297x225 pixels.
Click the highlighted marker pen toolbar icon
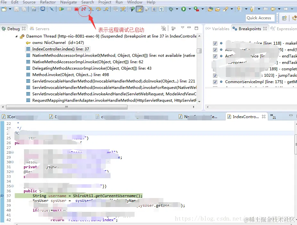pos(139,9)
